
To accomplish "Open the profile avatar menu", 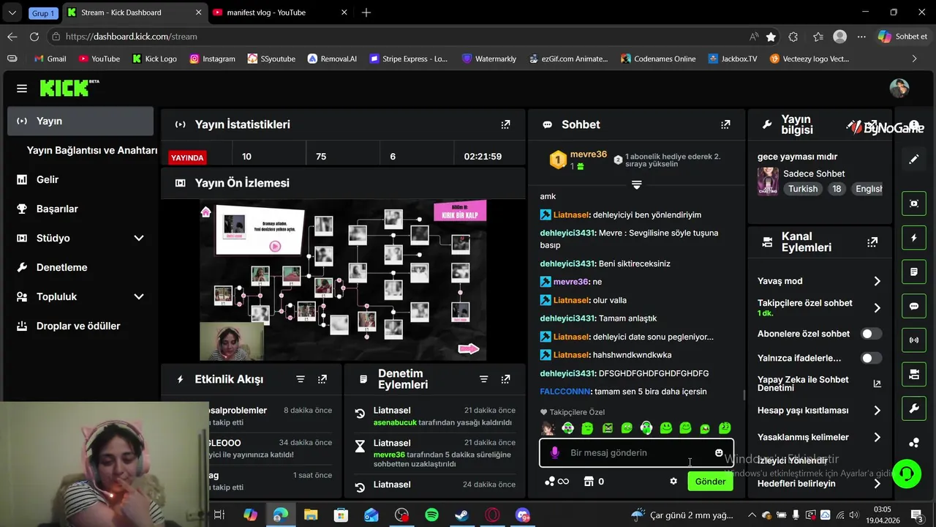I will 899,89.
